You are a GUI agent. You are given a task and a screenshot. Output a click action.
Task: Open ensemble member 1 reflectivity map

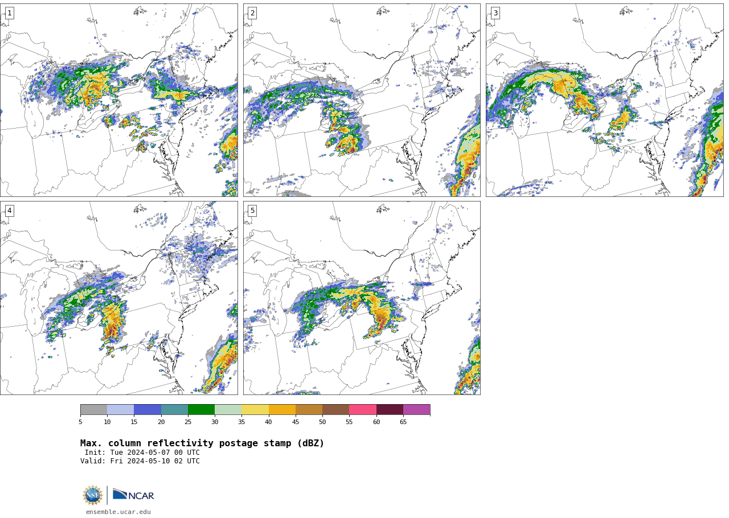tap(118, 100)
